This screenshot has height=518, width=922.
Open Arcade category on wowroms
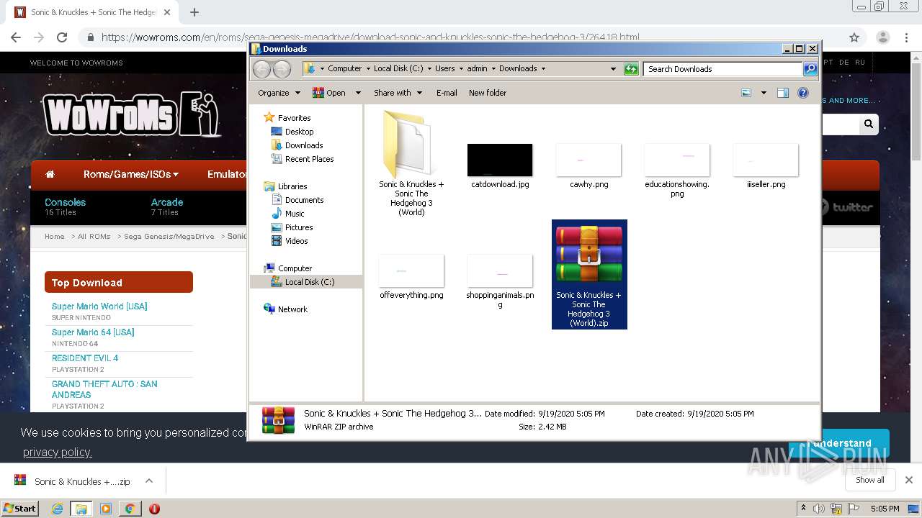tap(167, 203)
